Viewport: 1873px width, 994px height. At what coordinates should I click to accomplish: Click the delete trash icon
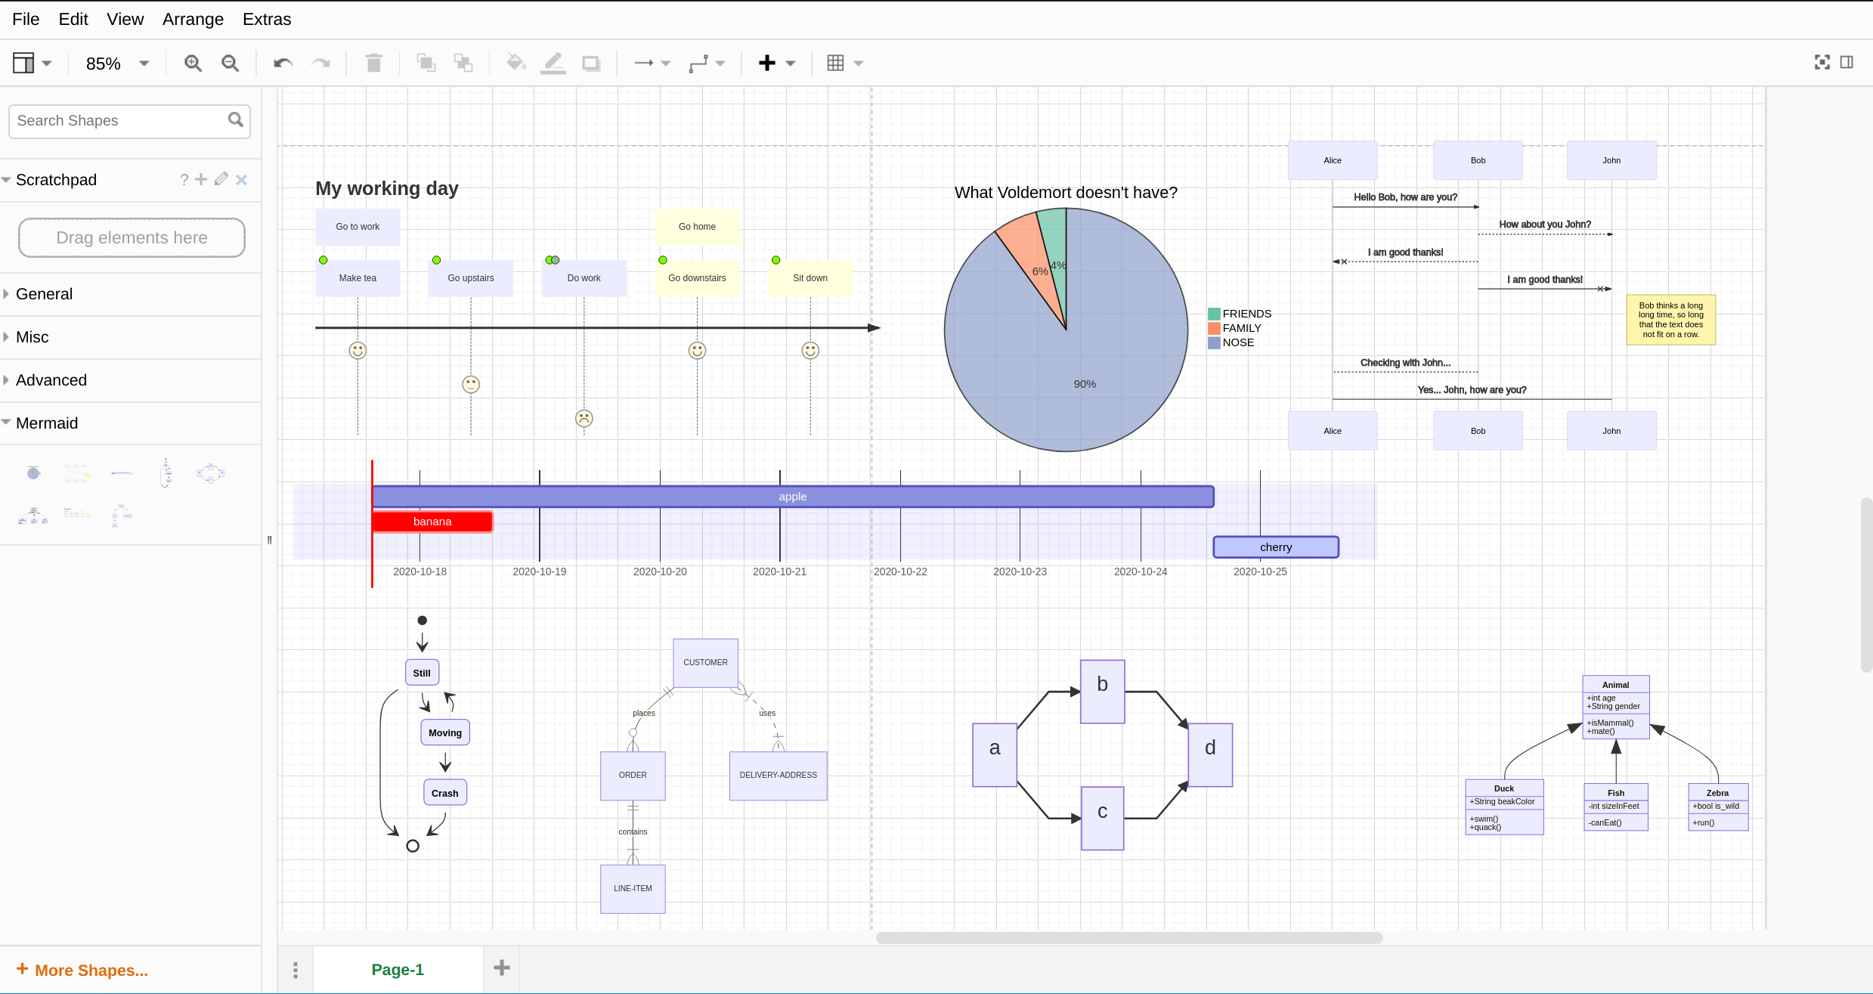373,63
